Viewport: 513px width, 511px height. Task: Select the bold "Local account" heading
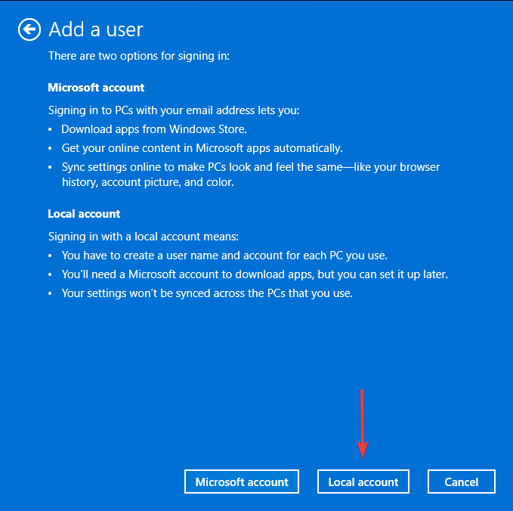point(84,214)
